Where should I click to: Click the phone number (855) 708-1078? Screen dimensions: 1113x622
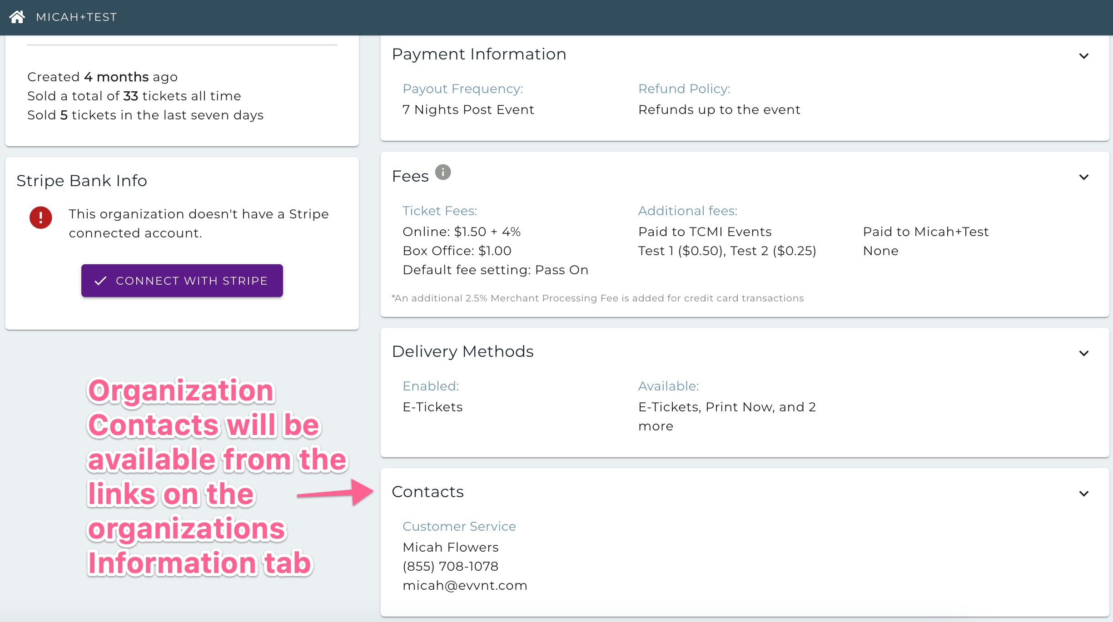point(451,566)
